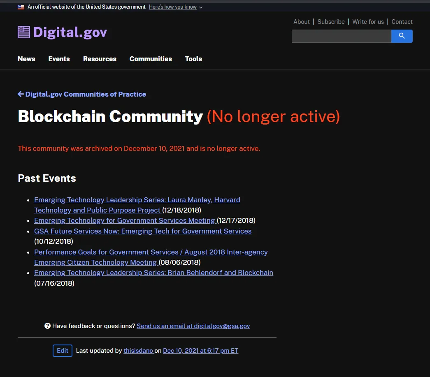Open the News menu

[26, 59]
